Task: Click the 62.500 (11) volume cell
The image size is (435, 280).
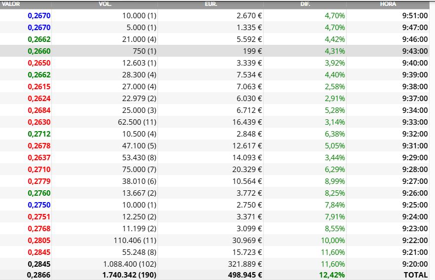Action: (x=137, y=122)
